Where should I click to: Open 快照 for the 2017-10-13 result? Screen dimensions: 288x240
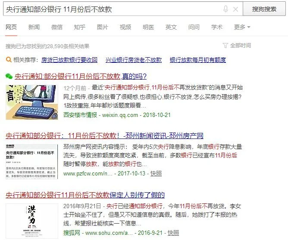(156, 173)
